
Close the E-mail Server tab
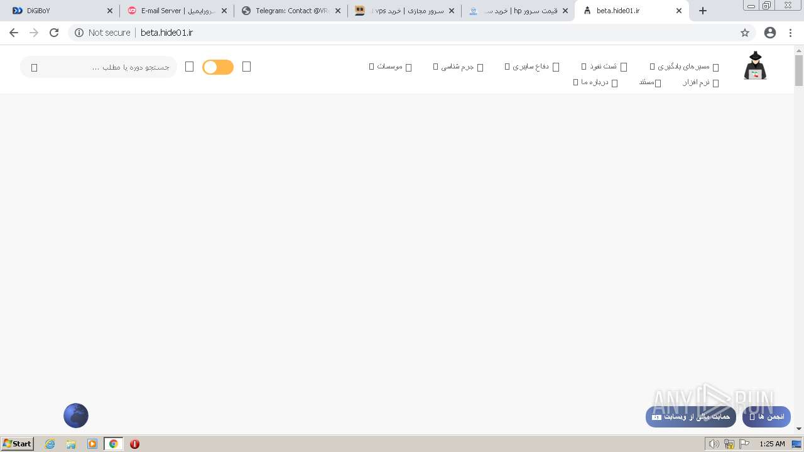(x=224, y=11)
